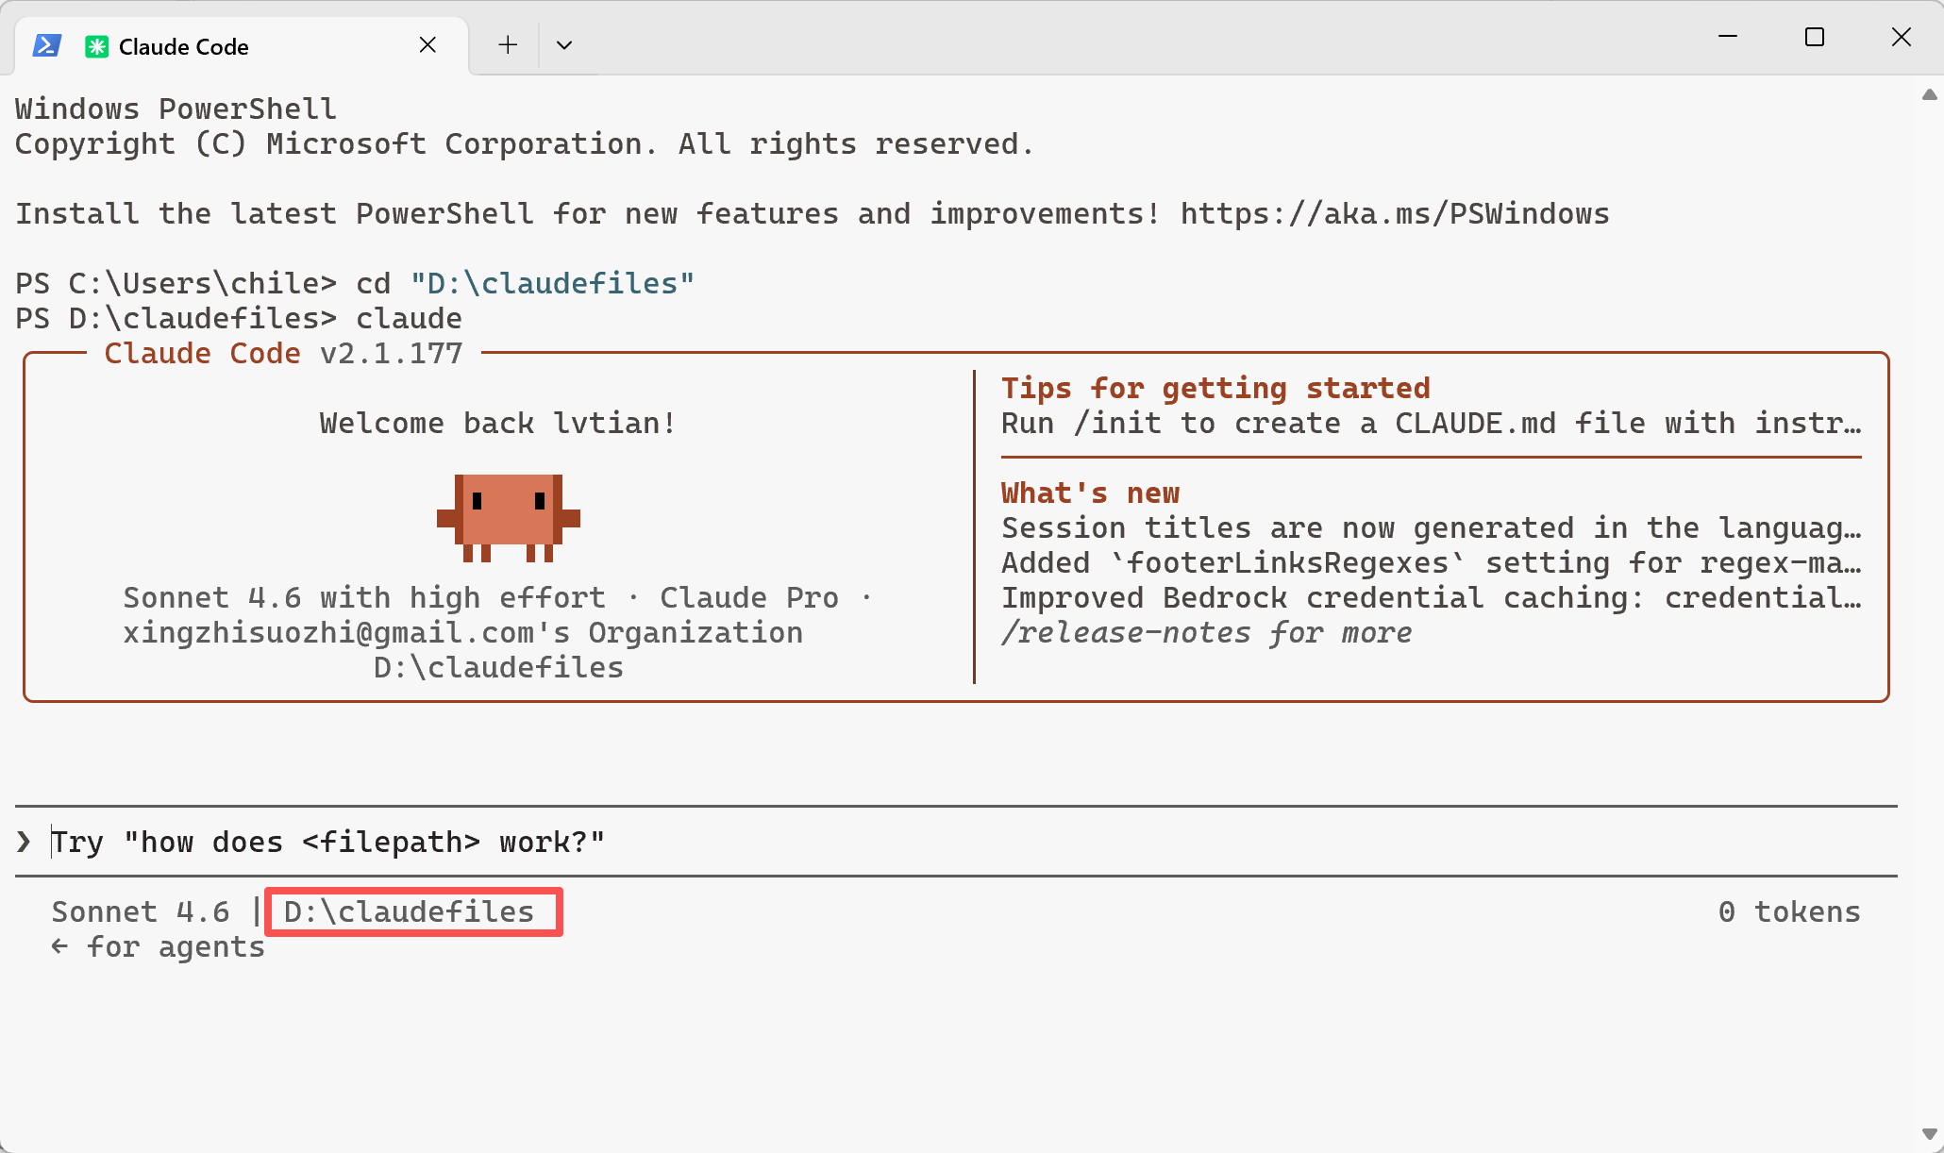Click the Microsoft copyright line
The width and height of the screenshot is (1944, 1153).
[x=525, y=143]
